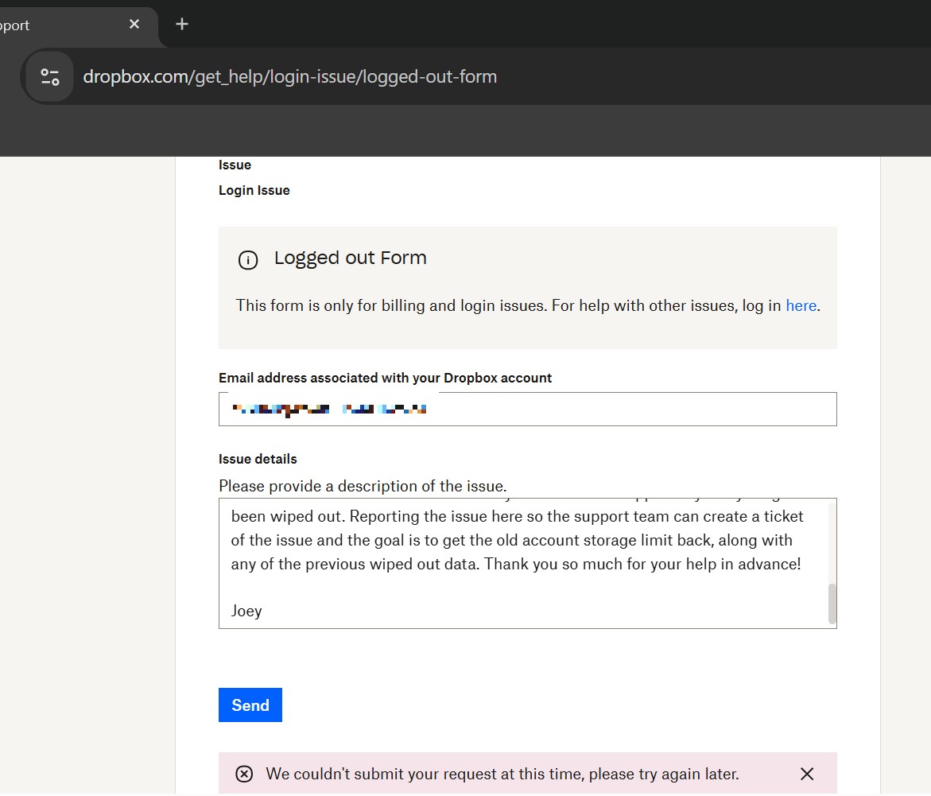Click the 'Issue details' field label

click(258, 459)
